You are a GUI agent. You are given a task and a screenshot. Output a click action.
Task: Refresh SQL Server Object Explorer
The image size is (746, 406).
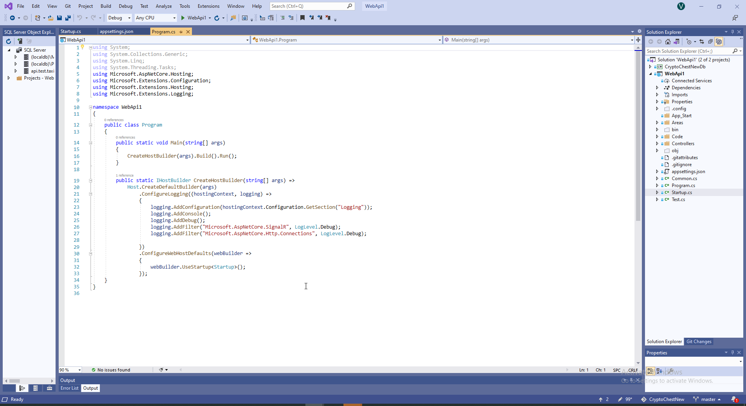[x=9, y=41]
